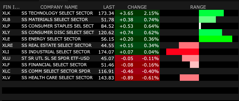Click the red XLI range bar
The image size is (239, 101).
tap(183, 52)
